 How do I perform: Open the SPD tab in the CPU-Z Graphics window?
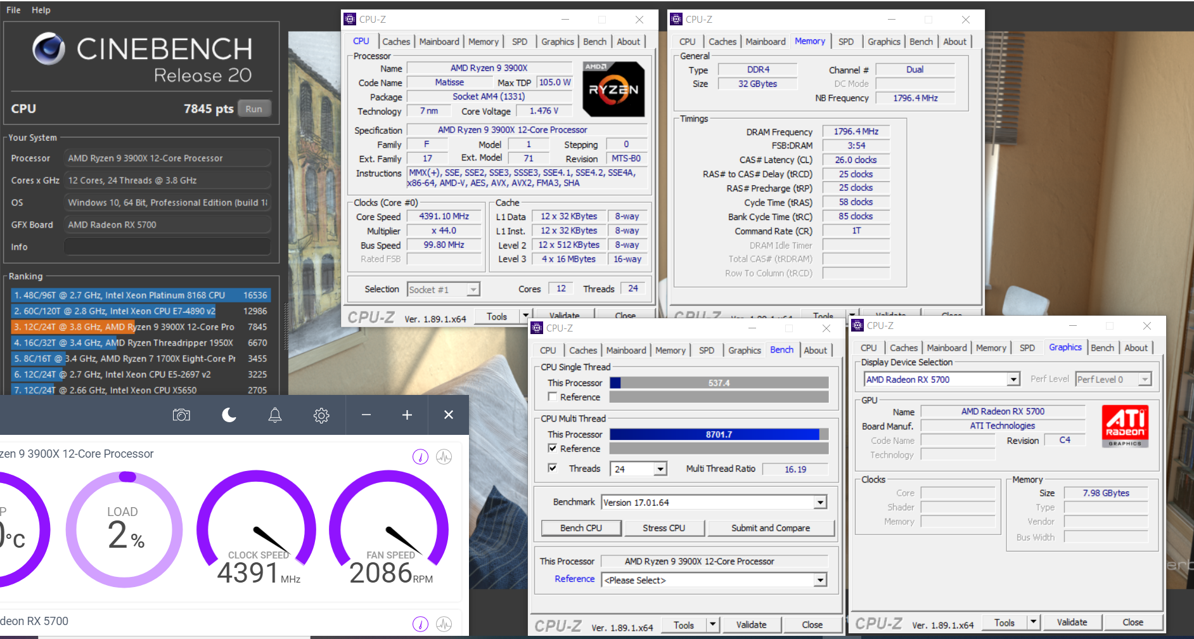(1027, 348)
